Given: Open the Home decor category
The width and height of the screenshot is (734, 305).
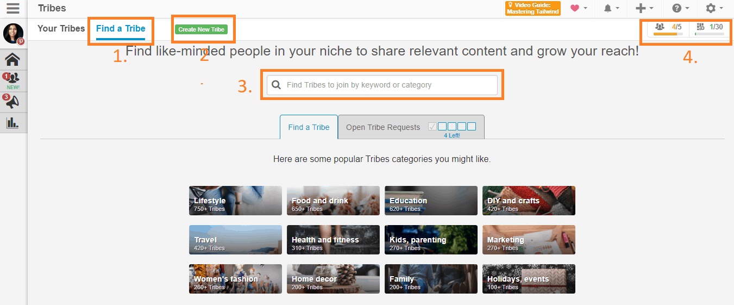Looking at the screenshot, I should (333, 279).
